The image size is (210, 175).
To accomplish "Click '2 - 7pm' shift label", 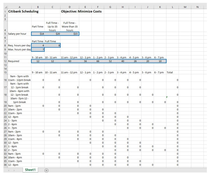I will click(13, 150).
